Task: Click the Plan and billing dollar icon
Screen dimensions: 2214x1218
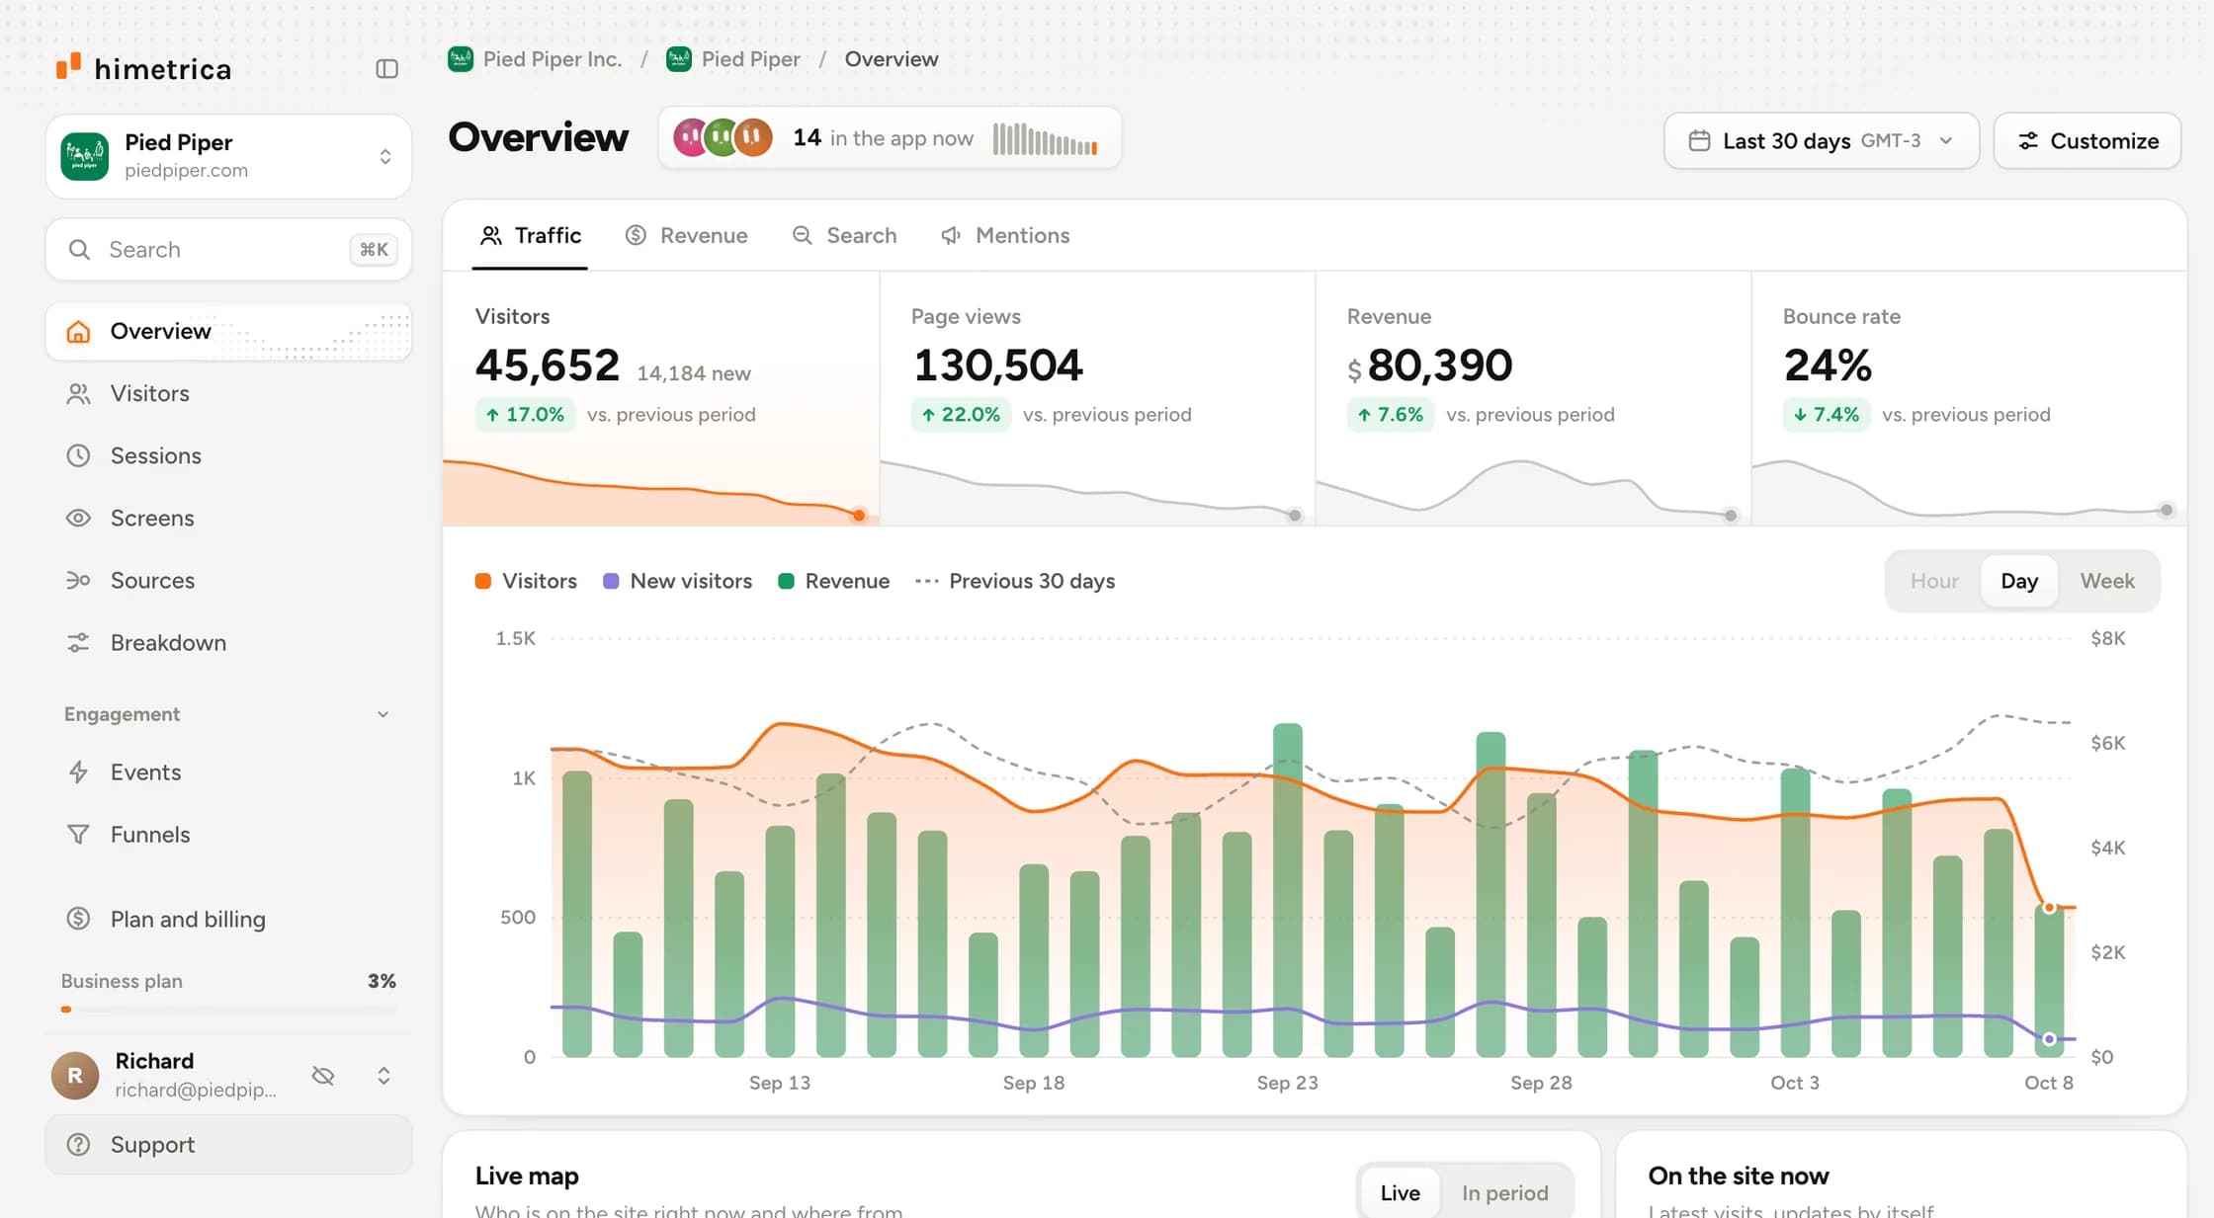Action: coord(78,919)
